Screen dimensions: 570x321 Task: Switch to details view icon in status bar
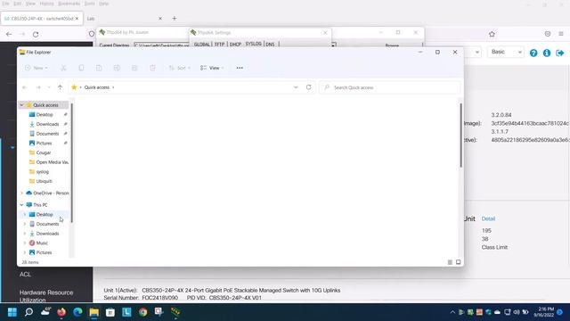point(450,262)
